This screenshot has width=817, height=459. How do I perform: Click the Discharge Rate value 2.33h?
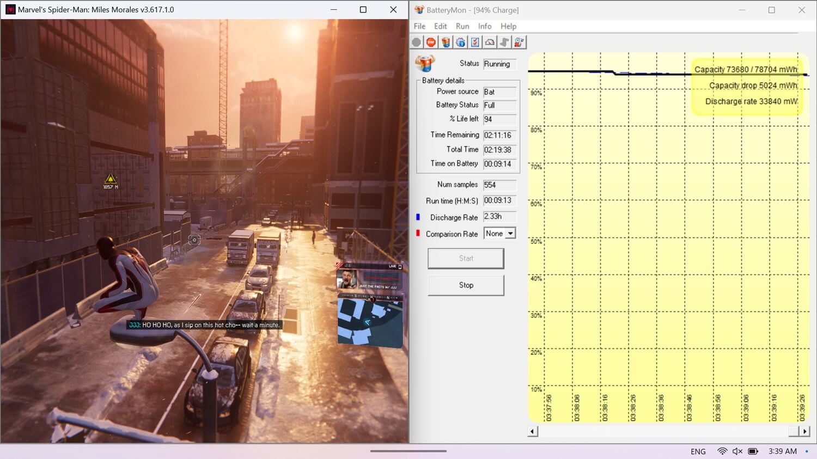(499, 217)
